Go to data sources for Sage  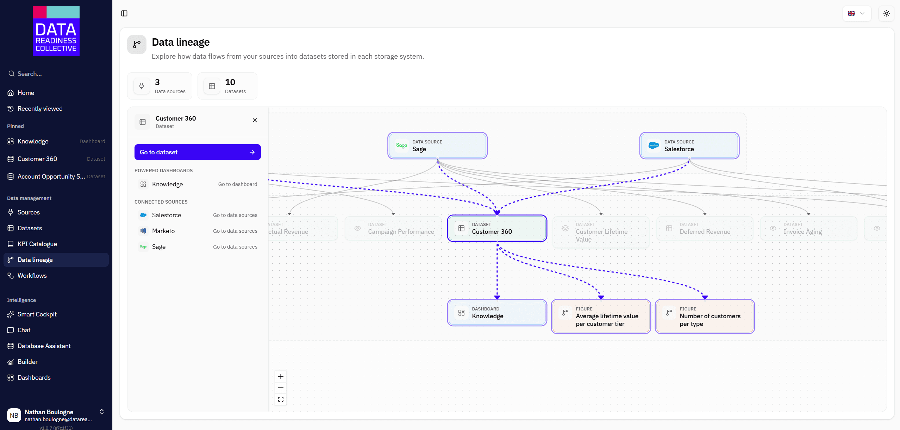(235, 247)
